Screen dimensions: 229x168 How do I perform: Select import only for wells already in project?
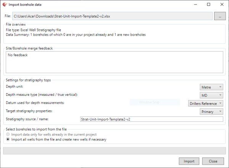click(9, 134)
